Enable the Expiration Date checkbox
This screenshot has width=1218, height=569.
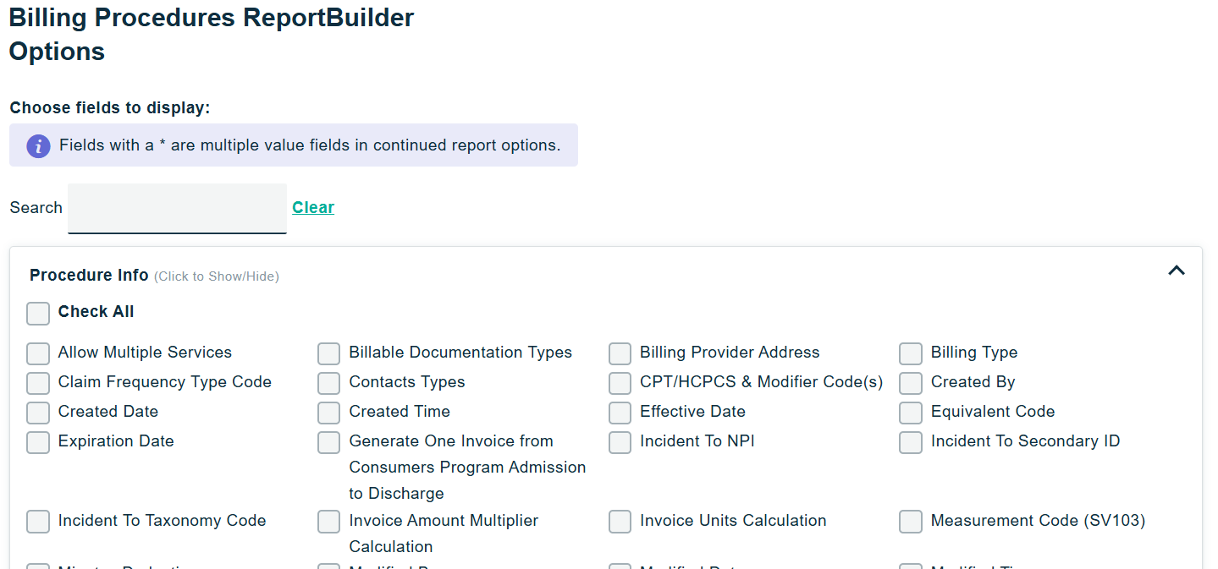pyautogui.click(x=38, y=443)
